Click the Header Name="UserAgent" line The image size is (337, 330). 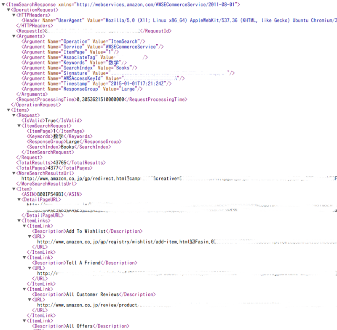tap(179, 20)
